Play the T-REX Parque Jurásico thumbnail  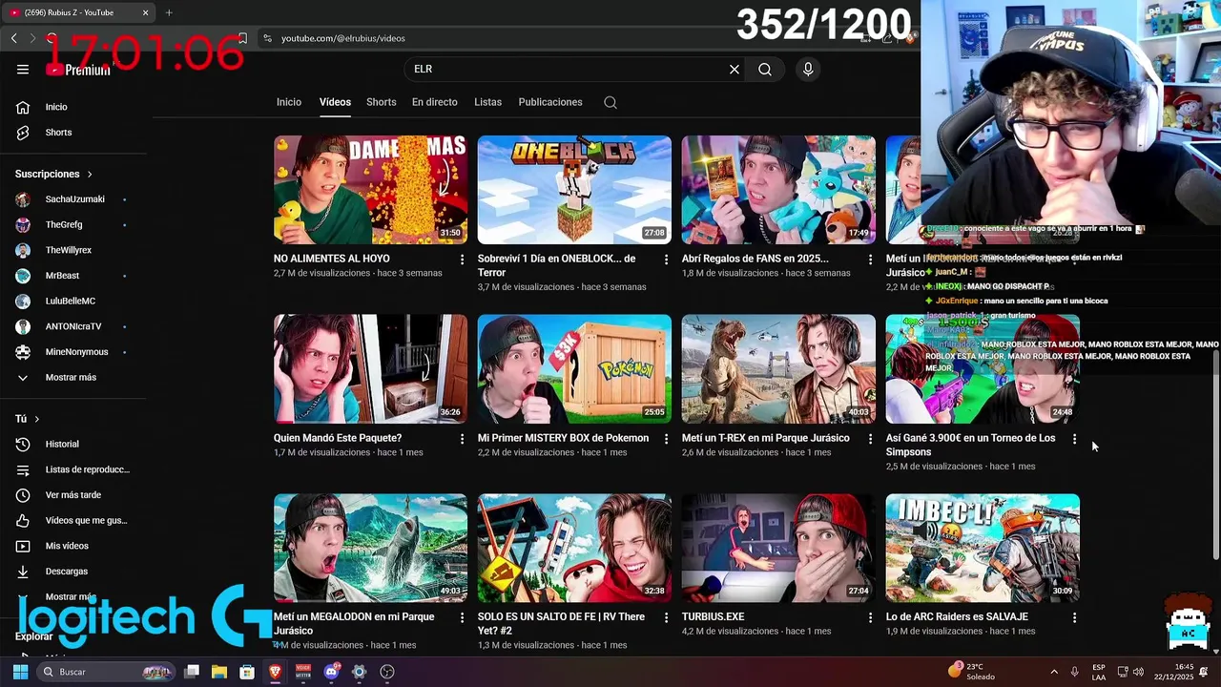[778, 369]
